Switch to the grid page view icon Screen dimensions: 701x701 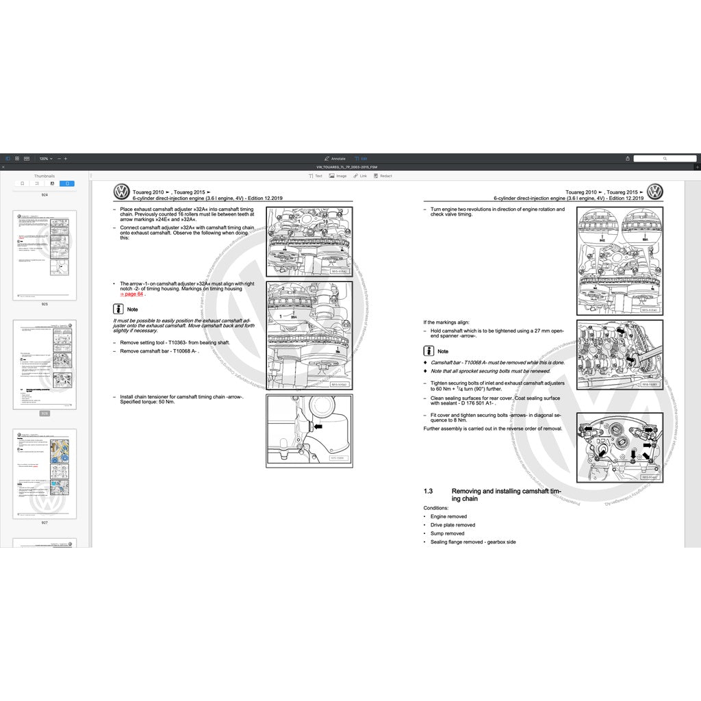[17, 158]
